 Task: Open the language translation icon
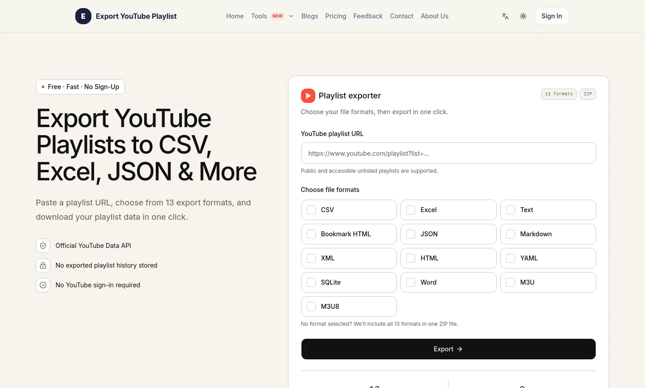point(505,16)
